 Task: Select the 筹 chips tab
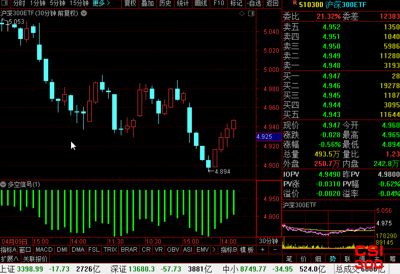click(x=393, y=259)
